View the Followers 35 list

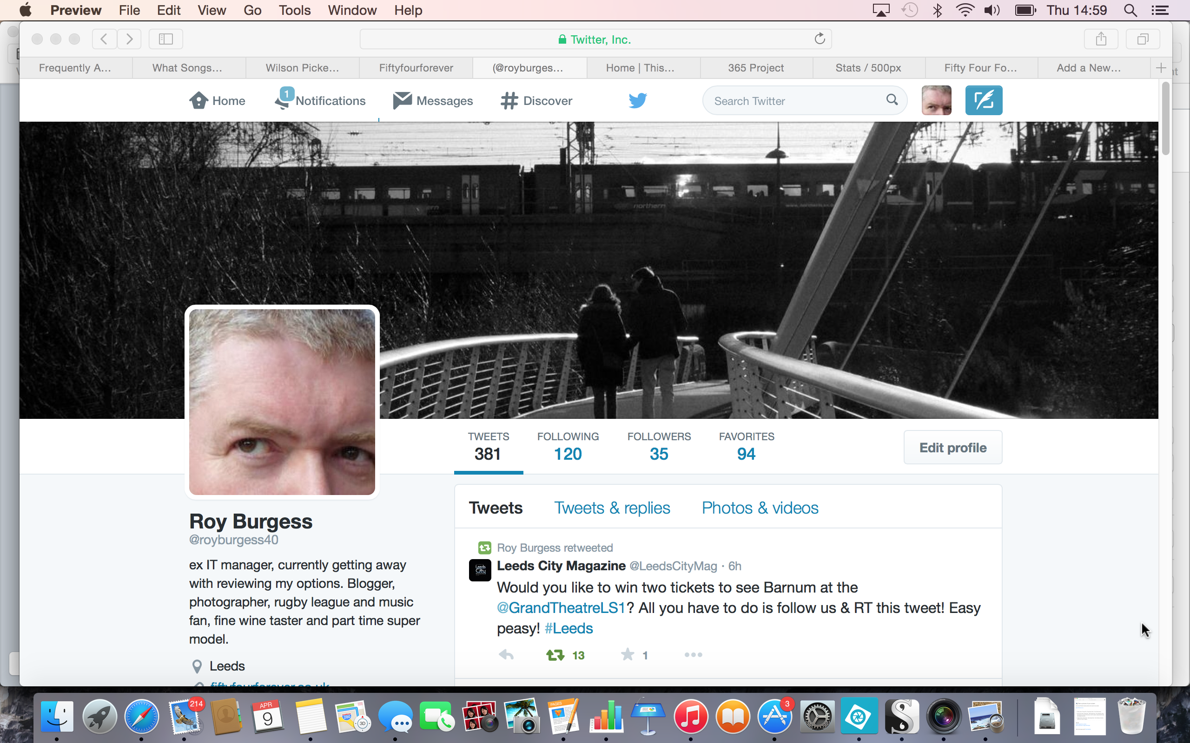pos(659,446)
